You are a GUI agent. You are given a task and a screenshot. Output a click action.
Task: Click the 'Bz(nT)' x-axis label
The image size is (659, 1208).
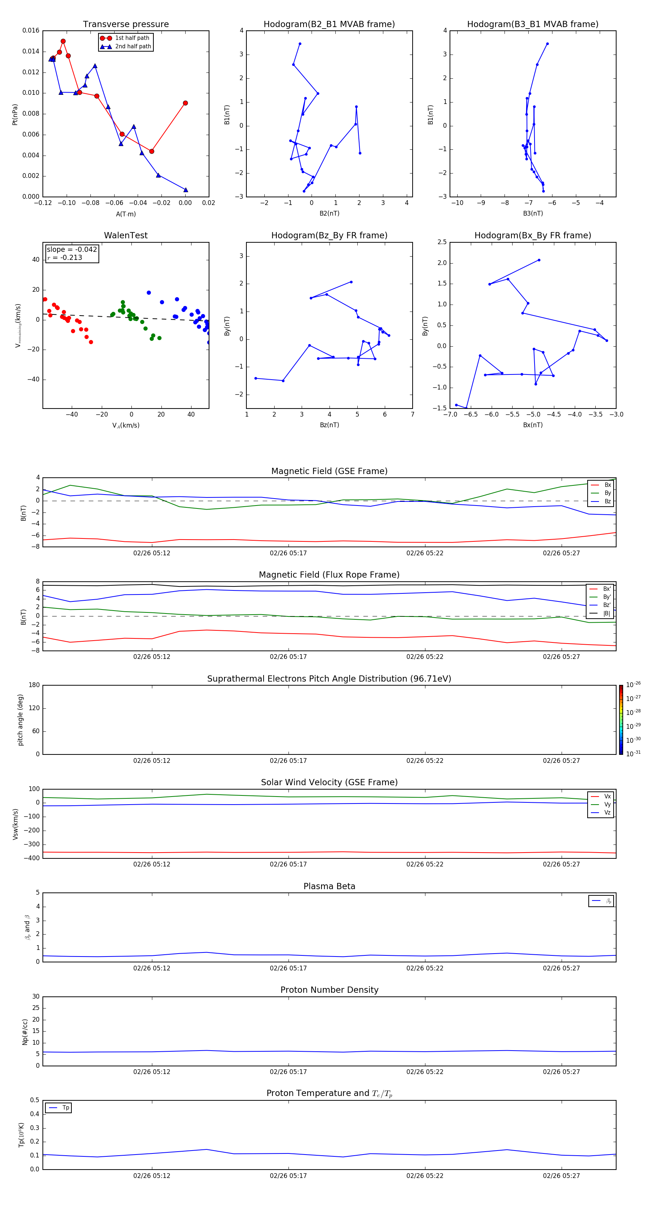coord(329,425)
